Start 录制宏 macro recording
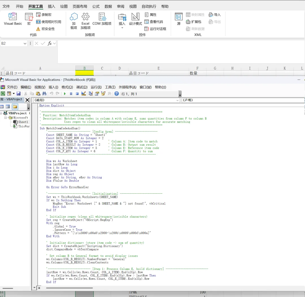The width and height of the screenshot is (305, 297). pyautogui.click(x=44, y=15)
